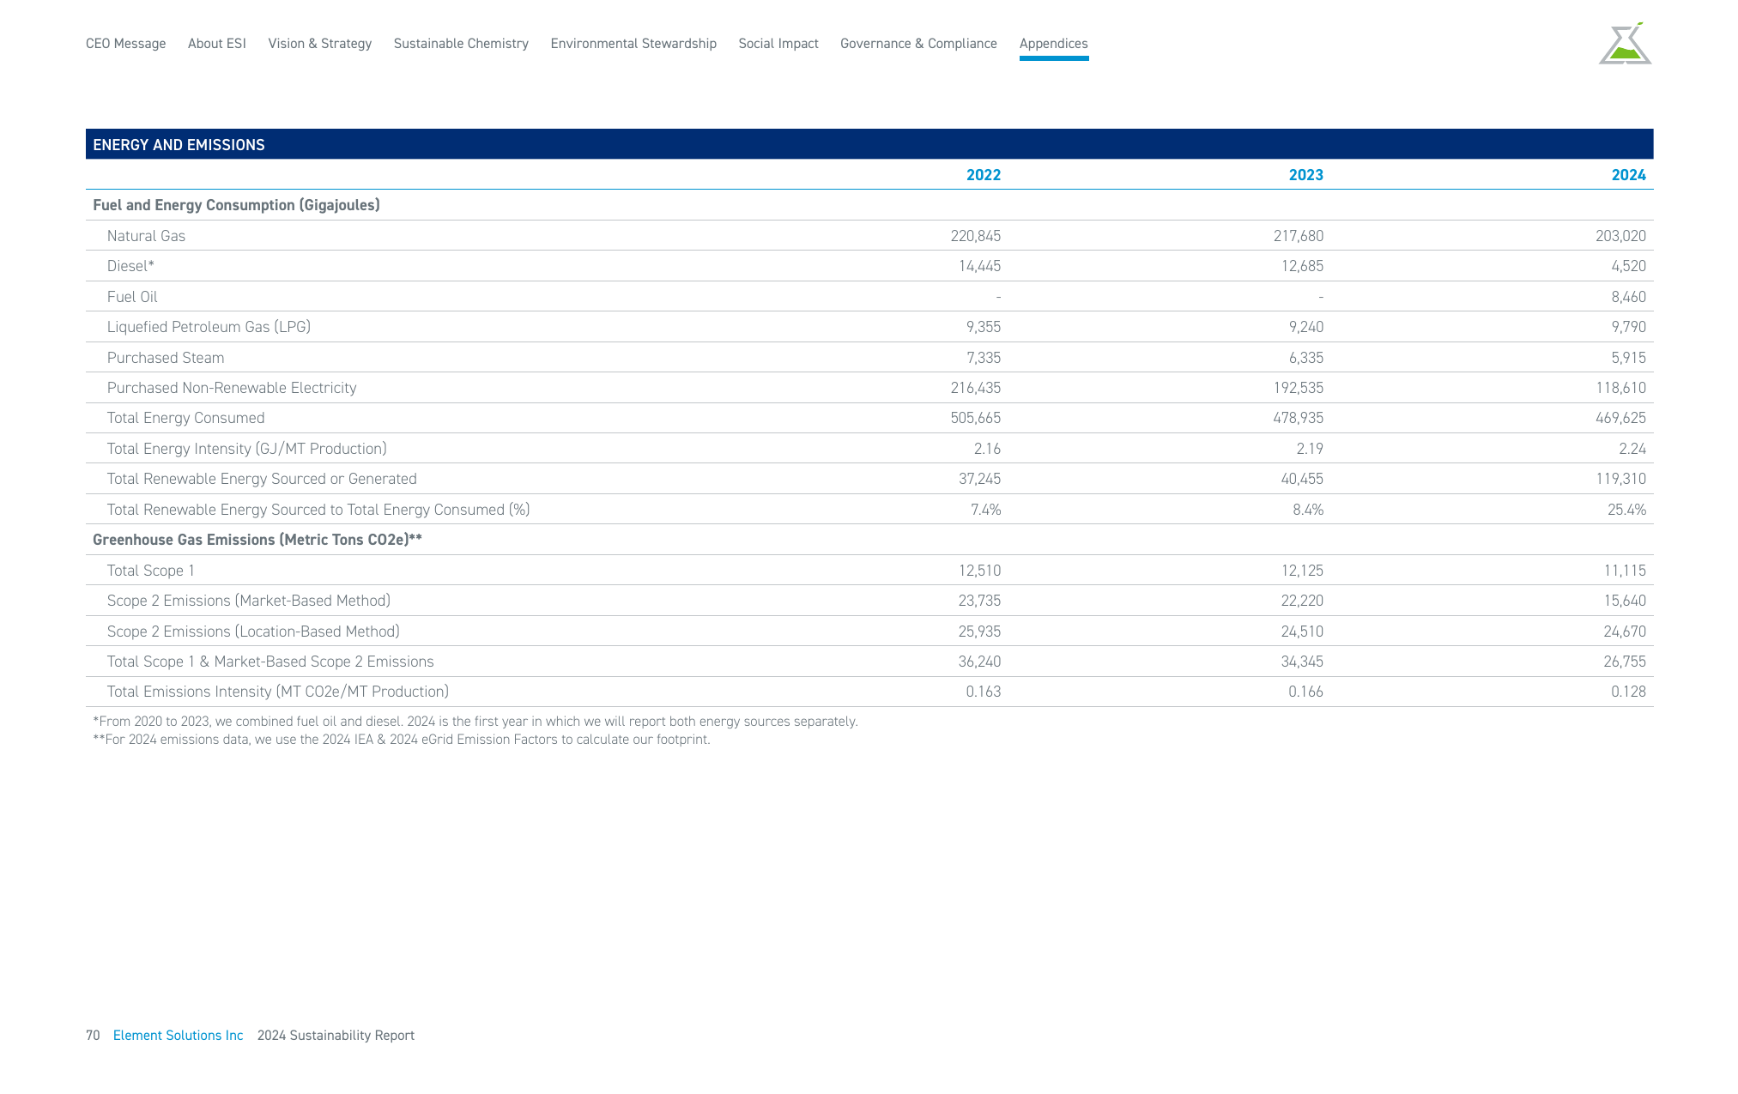
Task: Open Governance & Compliance section
Action: 918,44
